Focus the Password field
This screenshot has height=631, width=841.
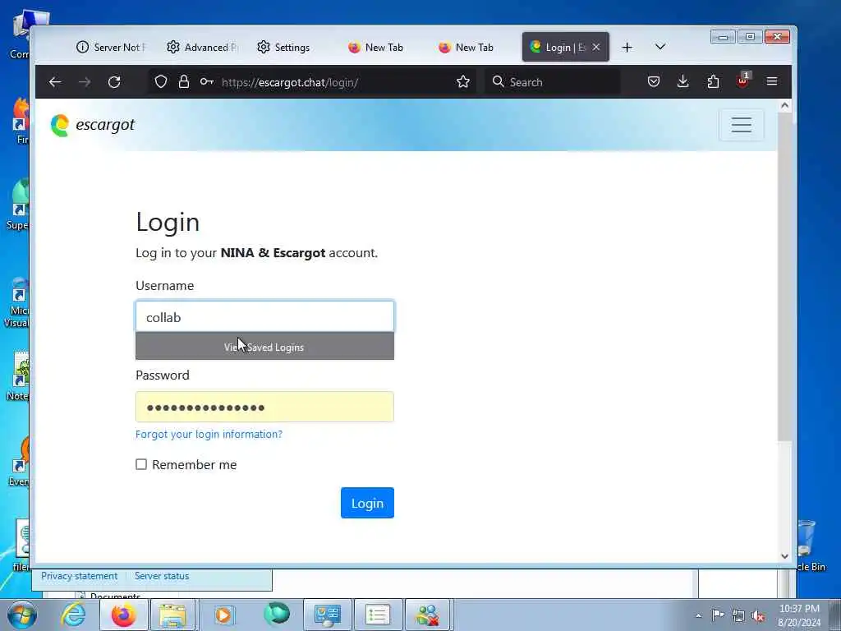tap(264, 407)
